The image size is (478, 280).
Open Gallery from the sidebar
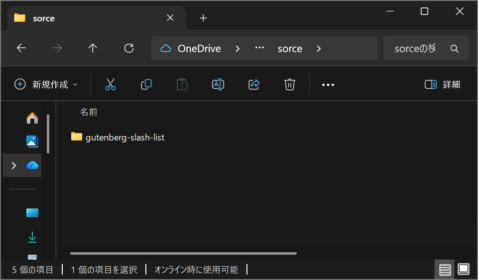[32, 141]
